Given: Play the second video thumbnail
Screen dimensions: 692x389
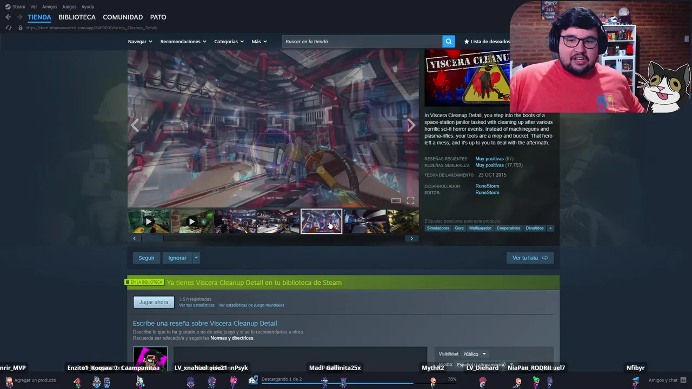Looking at the screenshot, I should tap(192, 222).
